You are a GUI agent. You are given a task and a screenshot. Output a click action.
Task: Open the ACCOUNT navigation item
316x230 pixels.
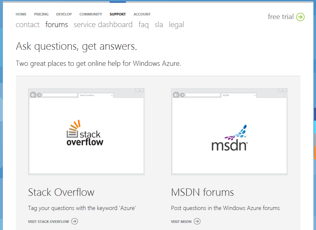pos(142,14)
